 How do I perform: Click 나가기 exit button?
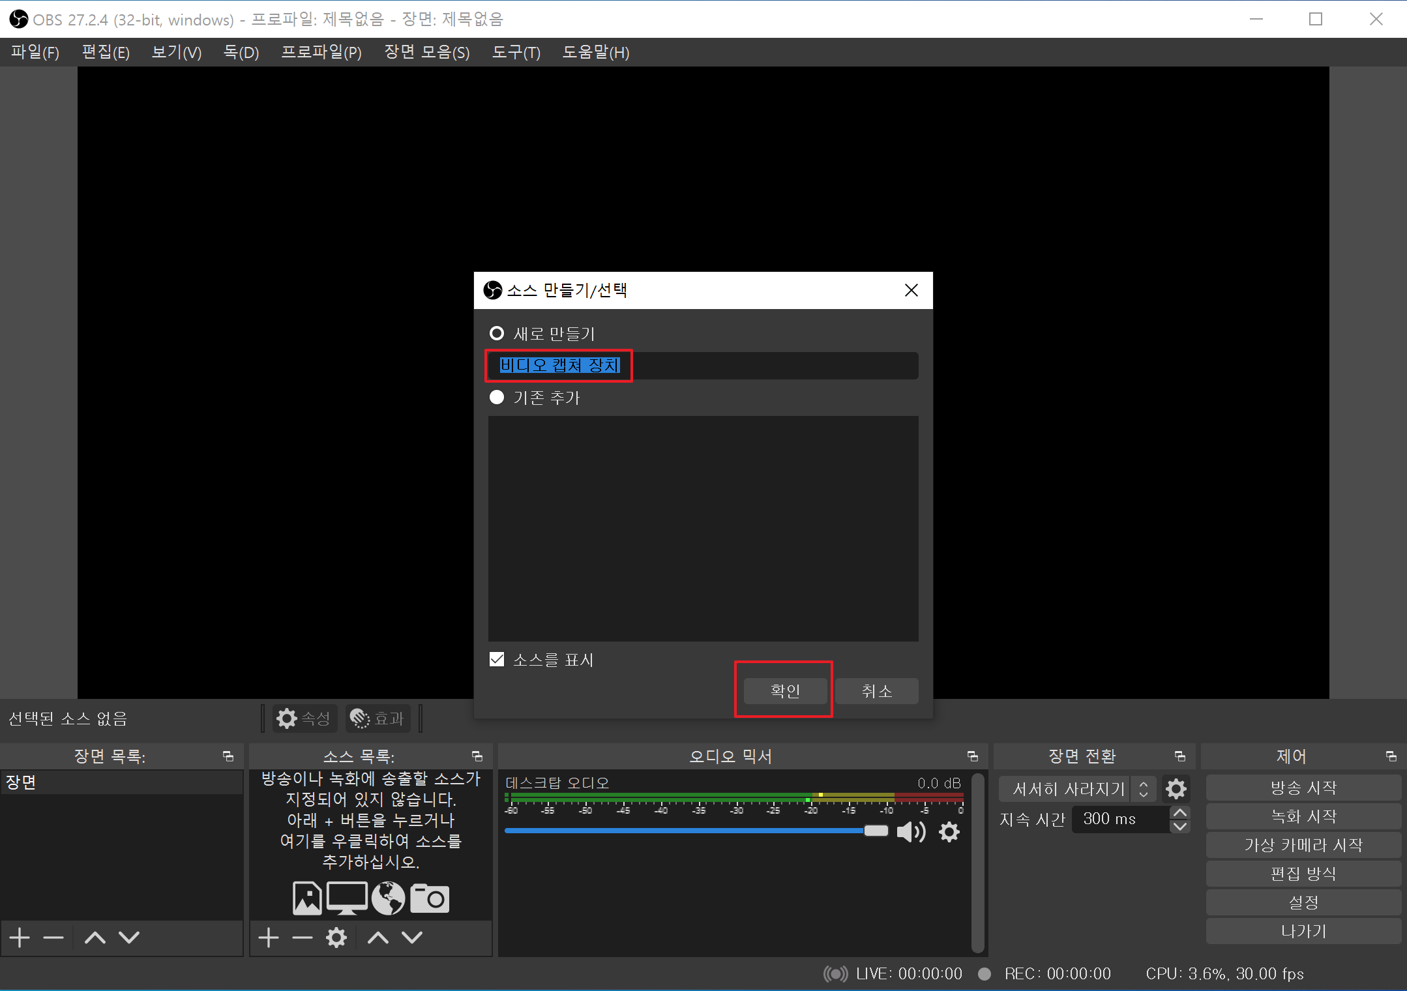(1303, 931)
